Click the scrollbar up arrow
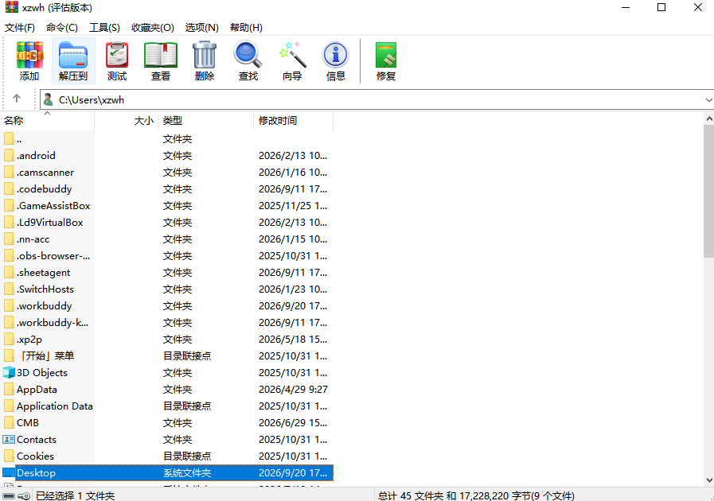 pos(708,118)
